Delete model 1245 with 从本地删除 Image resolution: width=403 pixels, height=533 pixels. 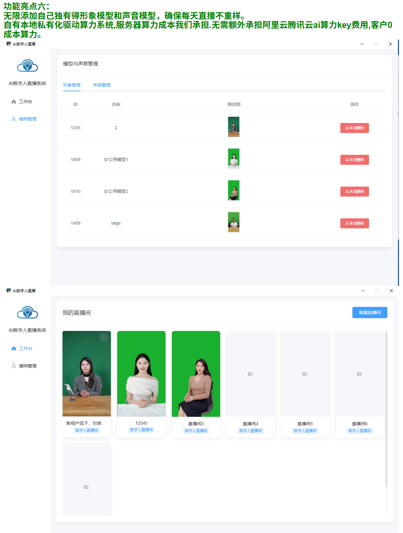tap(354, 128)
